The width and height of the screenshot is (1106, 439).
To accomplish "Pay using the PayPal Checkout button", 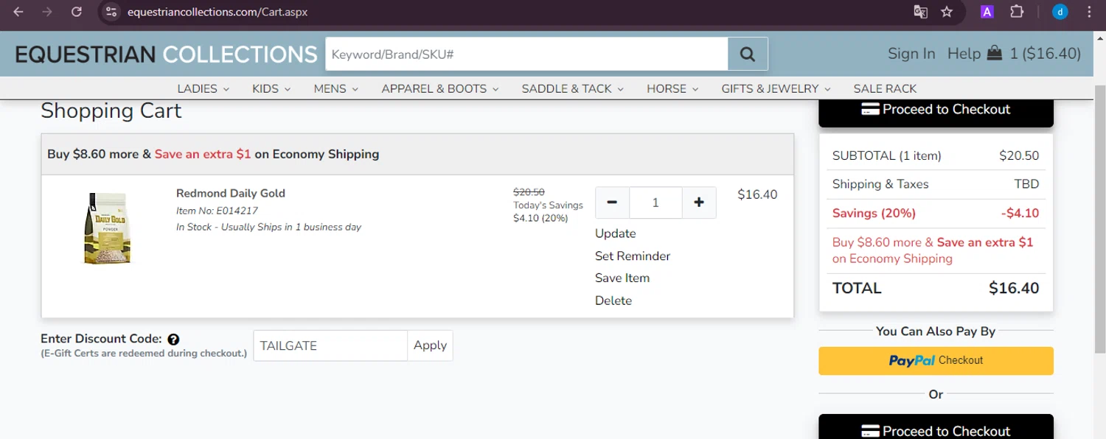I will [x=936, y=361].
